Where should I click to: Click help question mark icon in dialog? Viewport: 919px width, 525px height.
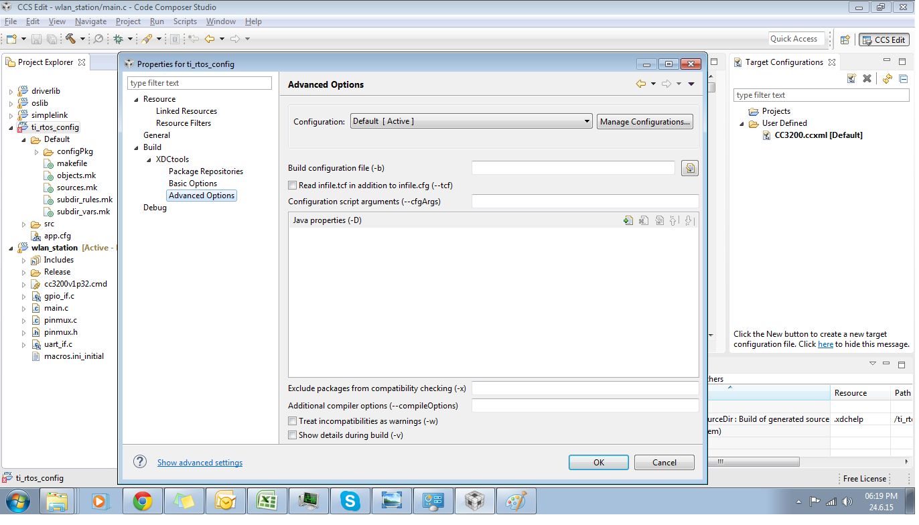[x=140, y=461]
